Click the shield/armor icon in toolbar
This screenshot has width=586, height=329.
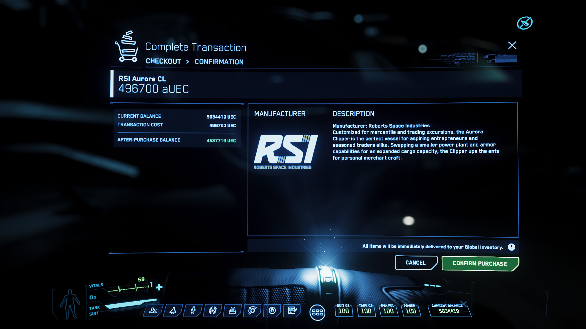click(x=212, y=310)
